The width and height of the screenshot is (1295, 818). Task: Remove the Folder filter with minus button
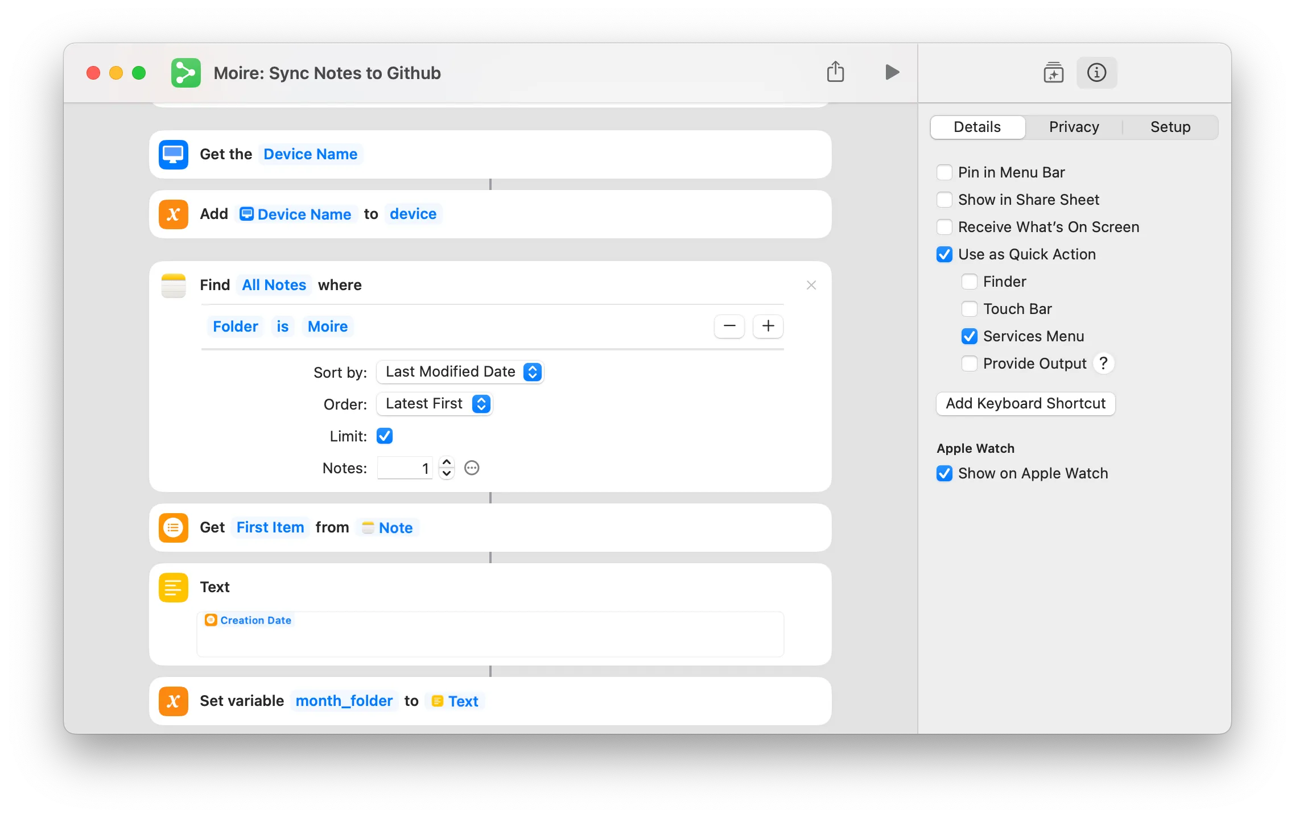[729, 326]
